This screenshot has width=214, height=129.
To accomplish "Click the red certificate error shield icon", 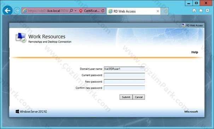I will (81, 11).
